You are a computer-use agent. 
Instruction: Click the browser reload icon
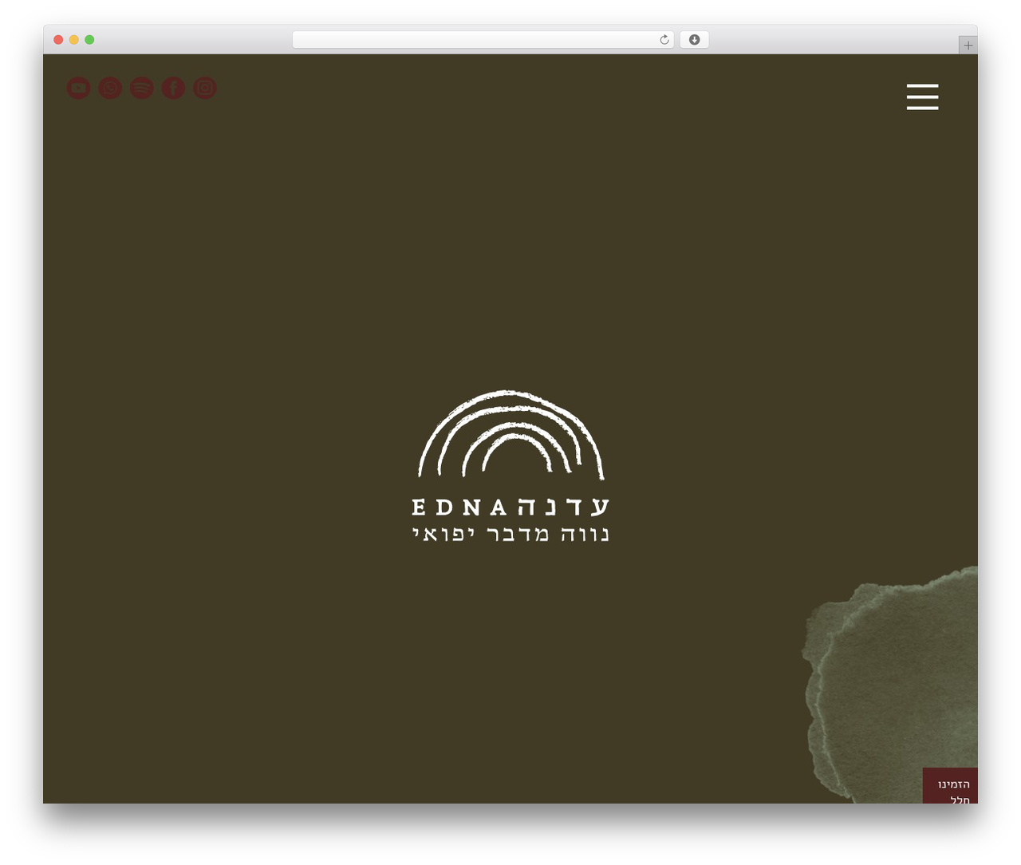(664, 40)
